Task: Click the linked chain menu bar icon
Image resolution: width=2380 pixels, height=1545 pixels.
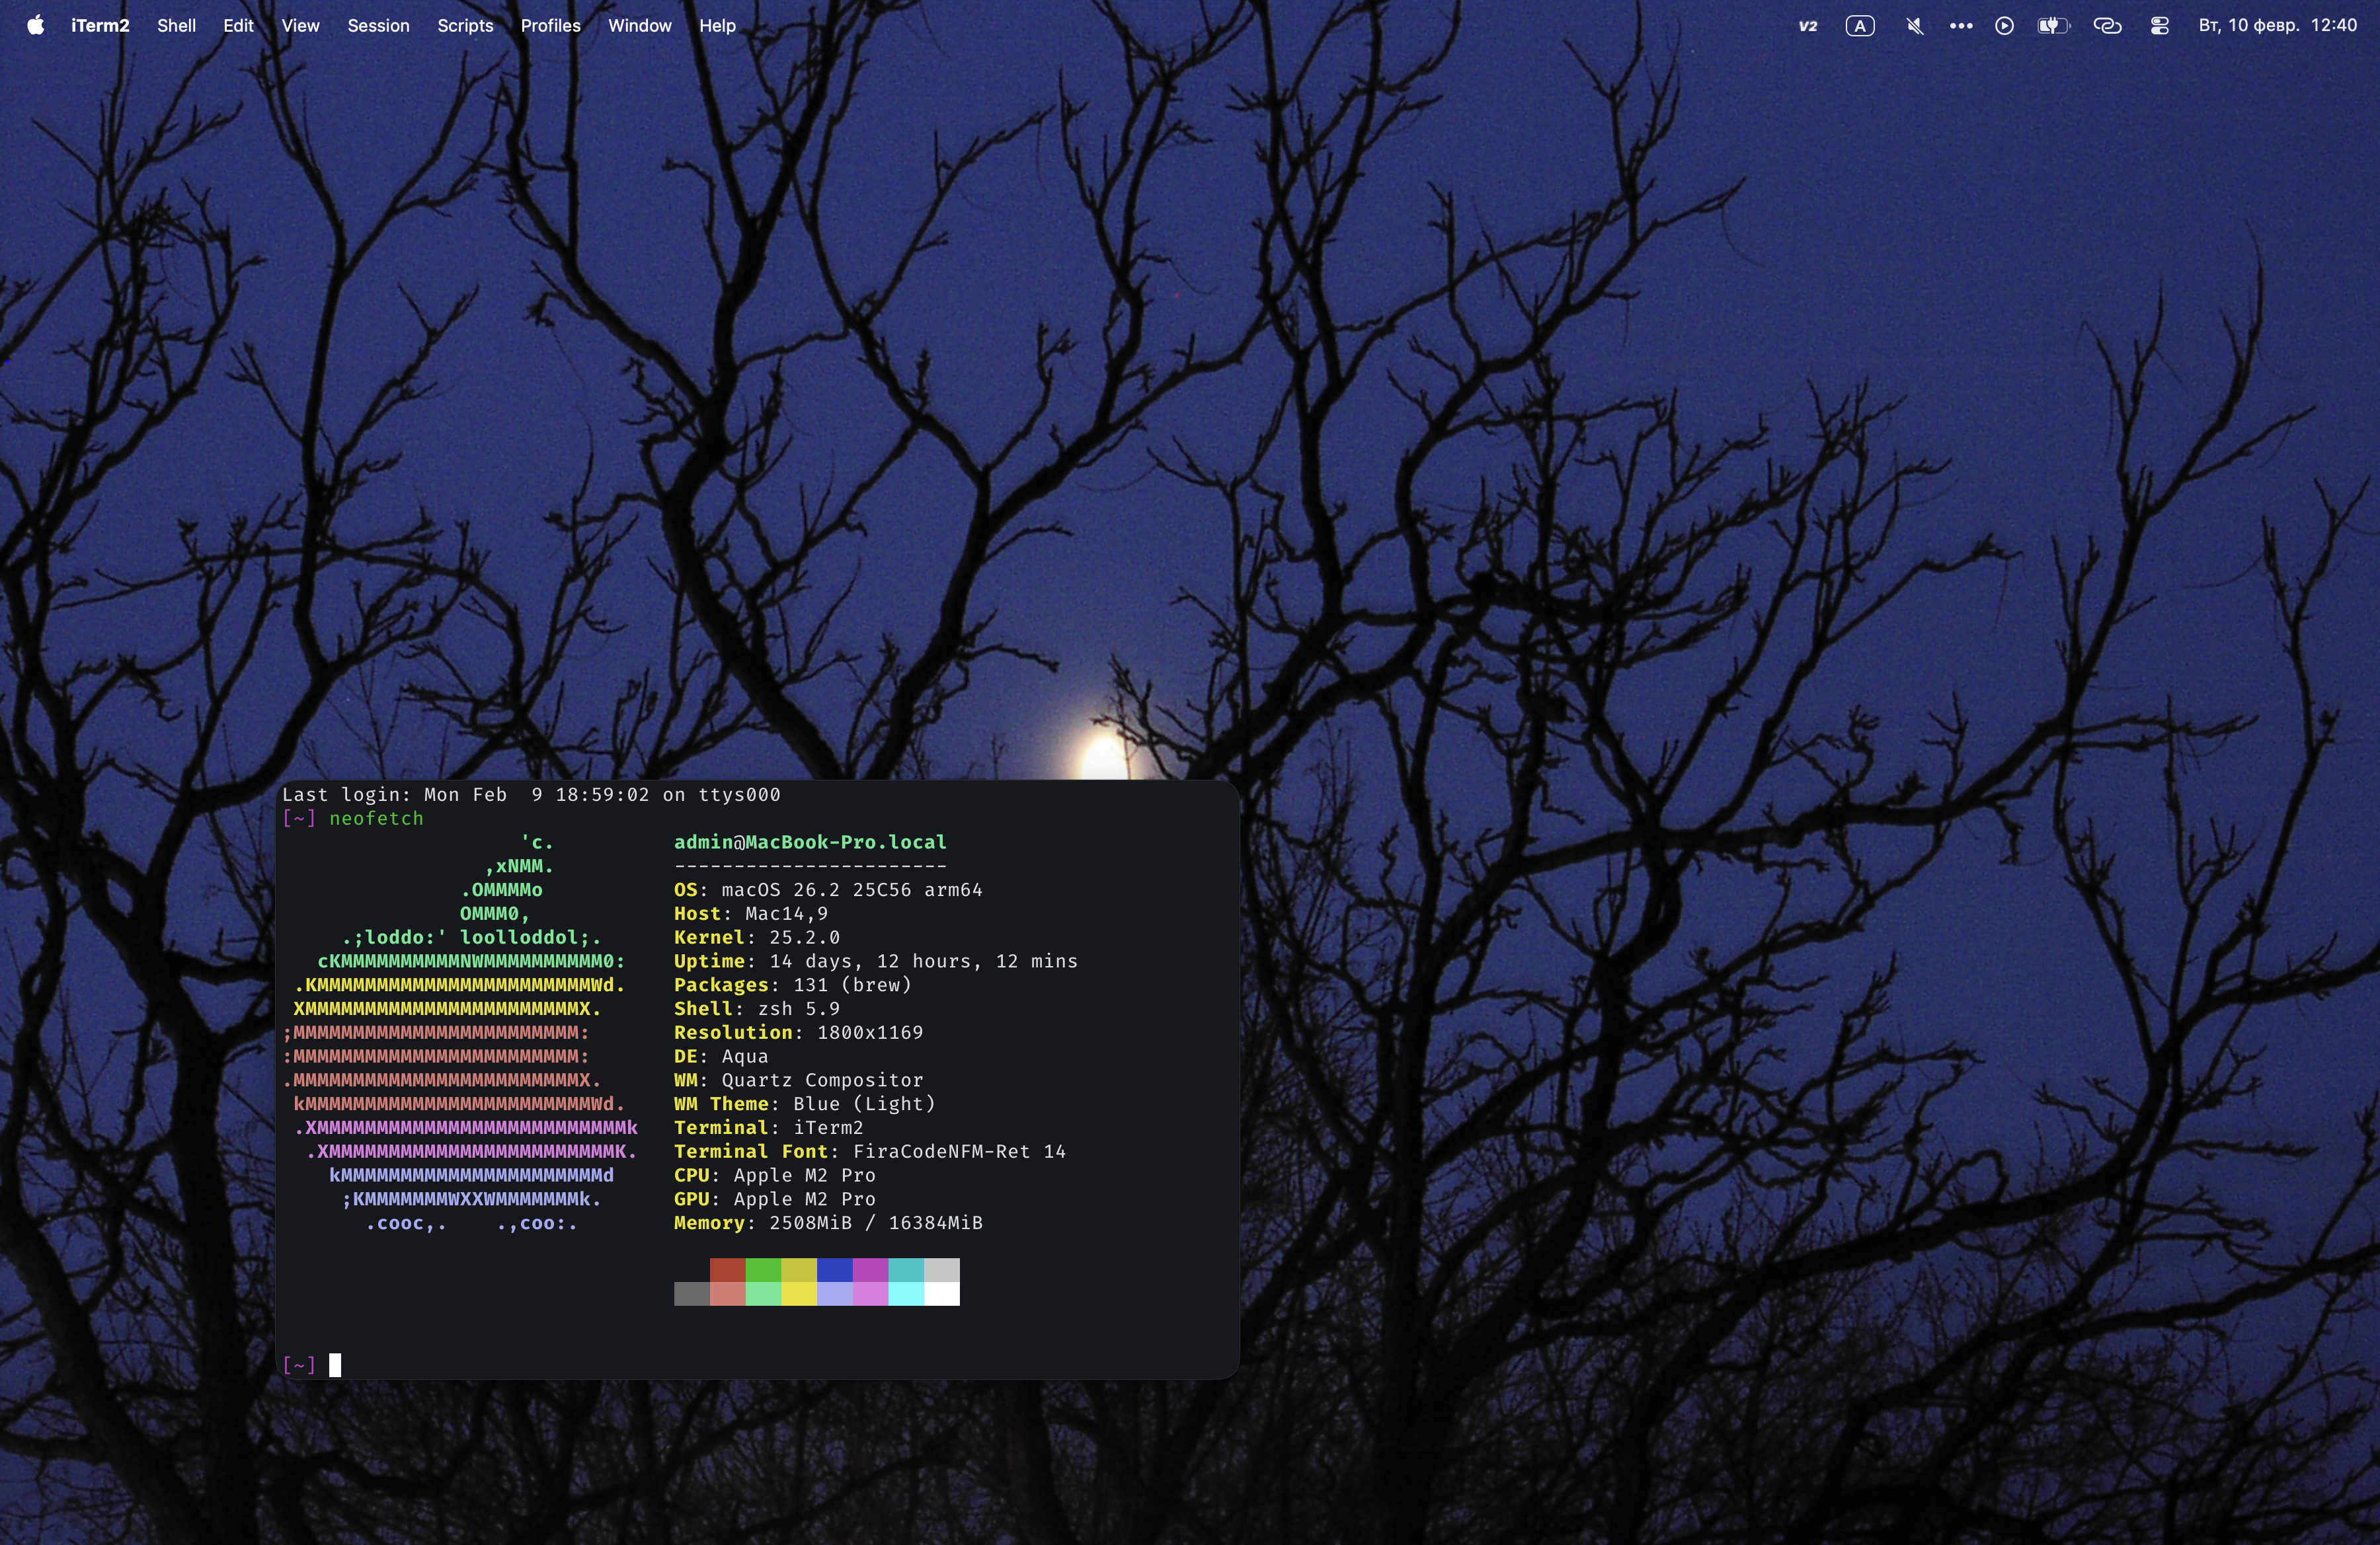Action: (2107, 26)
